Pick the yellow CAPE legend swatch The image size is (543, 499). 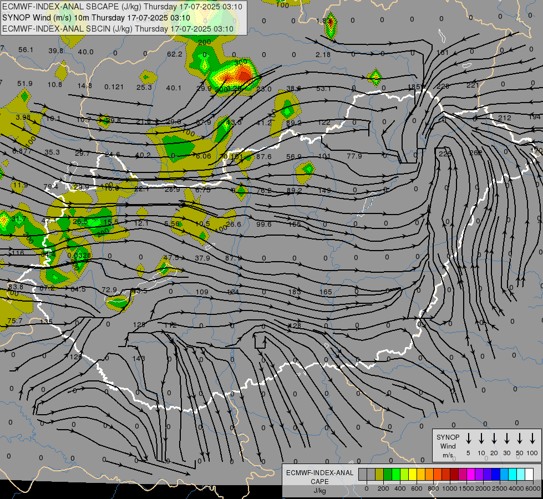(x=413, y=475)
